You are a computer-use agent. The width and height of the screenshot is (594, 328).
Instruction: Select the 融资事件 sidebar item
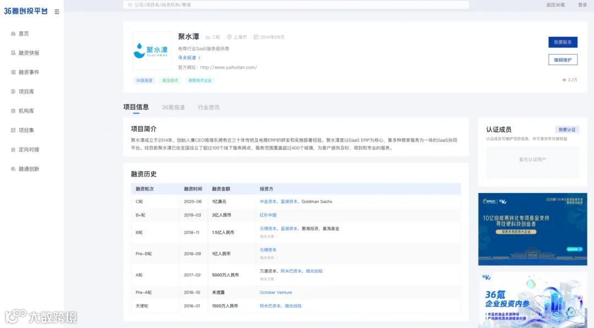point(25,72)
